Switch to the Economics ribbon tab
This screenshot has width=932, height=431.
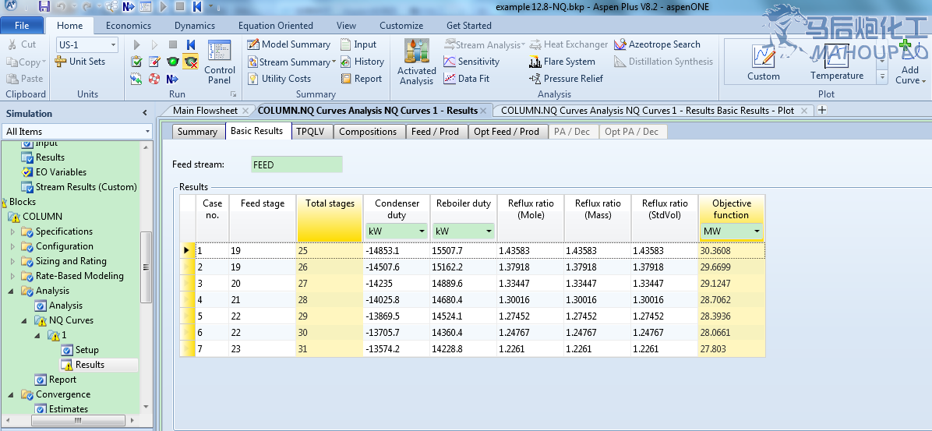click(129, 26)
